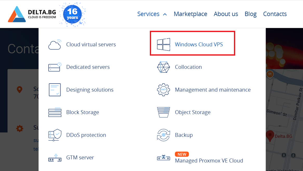Click the Managed Proxmox VE Cloud icon
The width and height of the screenshot is (303, 171).
point(164,158)
